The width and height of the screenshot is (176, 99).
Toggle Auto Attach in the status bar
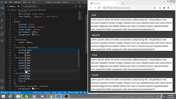pos(15,93)
